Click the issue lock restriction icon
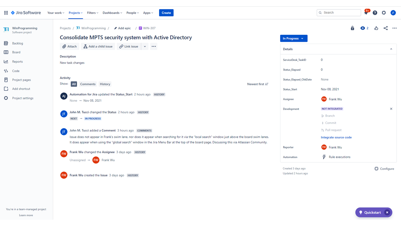401x226 pixels. pyautogui.click(x=352, y=28)
